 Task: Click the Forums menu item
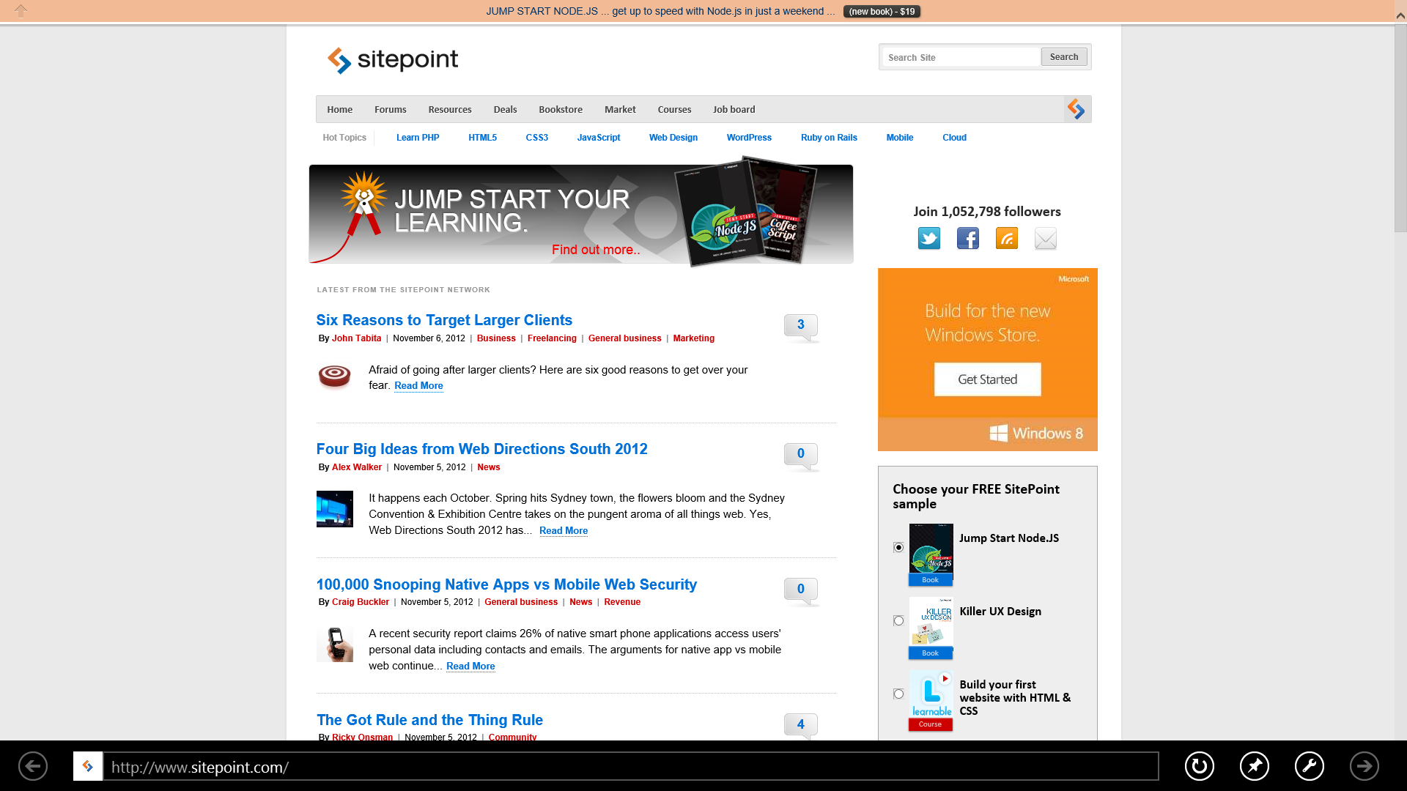tap(391, 109)
